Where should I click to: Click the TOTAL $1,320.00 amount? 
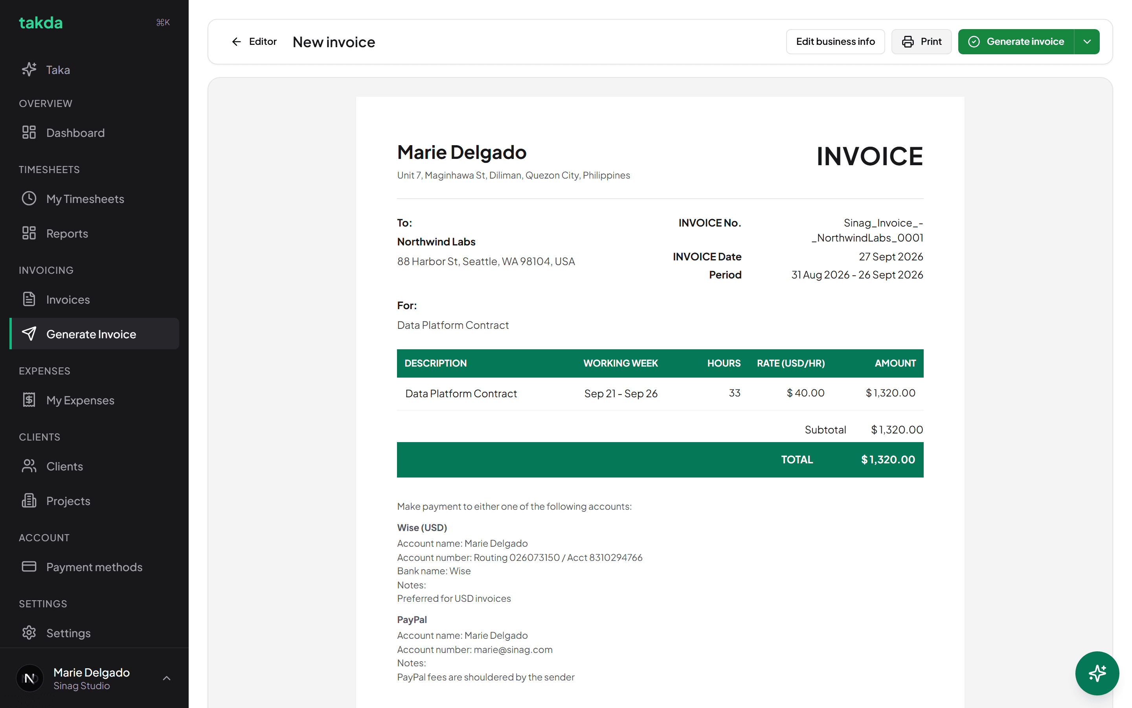point(888,460)
